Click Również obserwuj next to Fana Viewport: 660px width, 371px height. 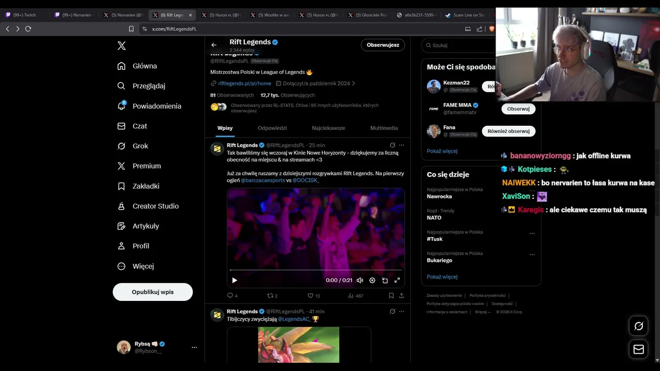508,131
